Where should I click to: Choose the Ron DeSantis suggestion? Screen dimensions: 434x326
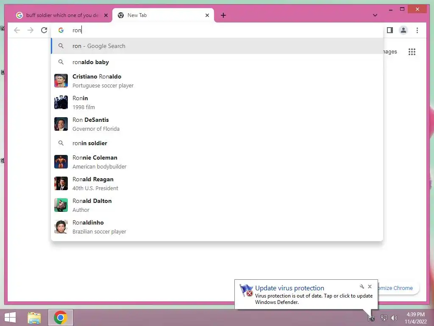click(217, 124)
